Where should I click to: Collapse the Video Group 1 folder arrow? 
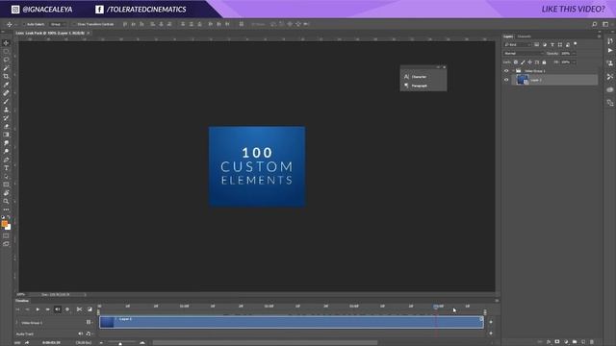(x=513, y=71)
